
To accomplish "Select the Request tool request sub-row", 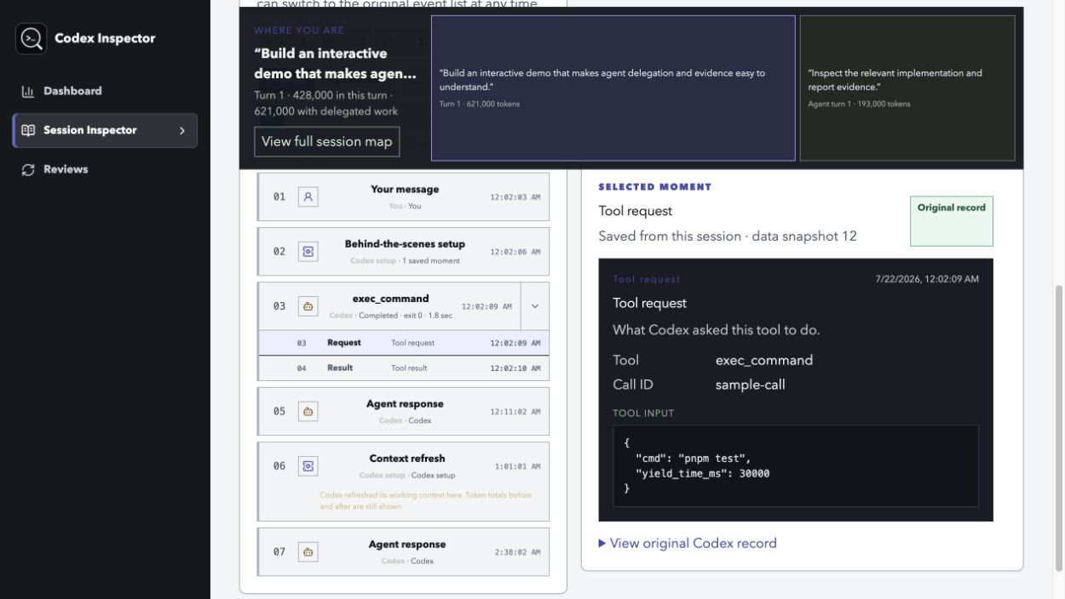I will pos(404,343).
